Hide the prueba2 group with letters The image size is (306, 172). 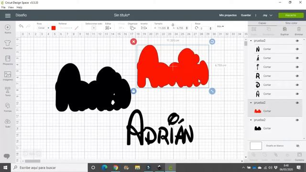[x=297, y=41]
